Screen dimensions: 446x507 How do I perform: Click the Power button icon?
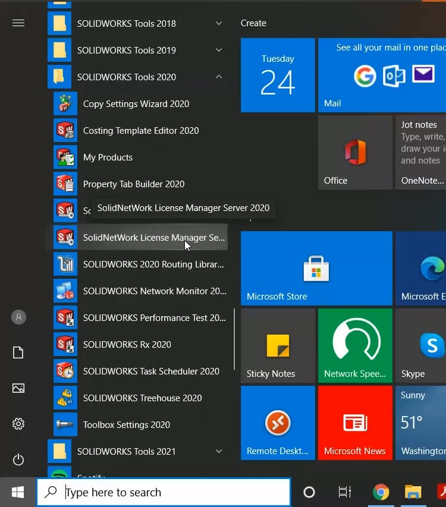(18, 459)
